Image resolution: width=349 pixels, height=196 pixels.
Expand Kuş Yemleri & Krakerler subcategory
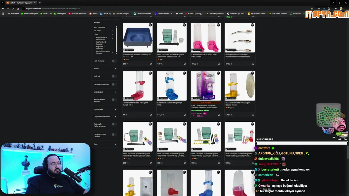click(x=113, y=43)
